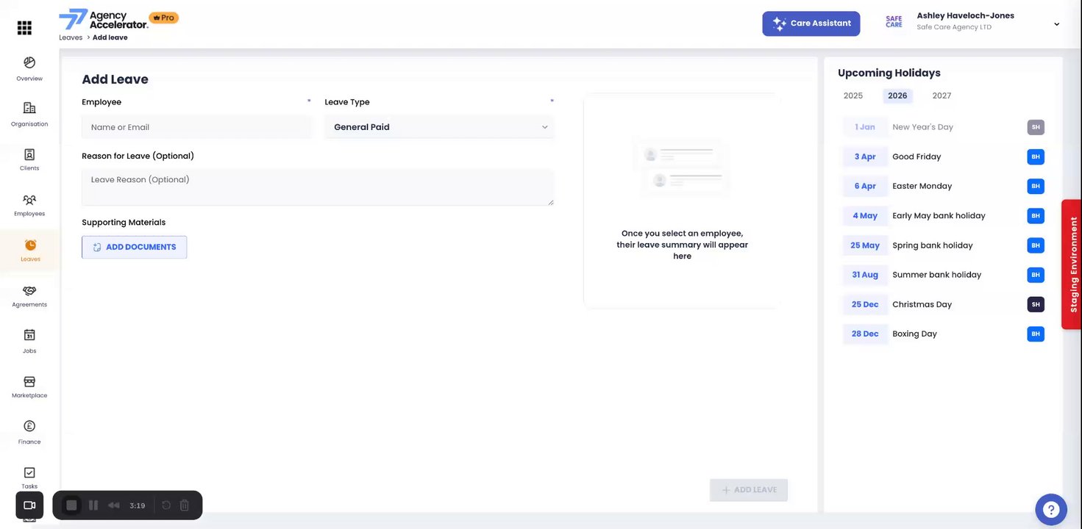Open the Agreements handshake icon
Image resolution: width=1082 pixels, height=529 pixels.
click(x=29, y=291)
